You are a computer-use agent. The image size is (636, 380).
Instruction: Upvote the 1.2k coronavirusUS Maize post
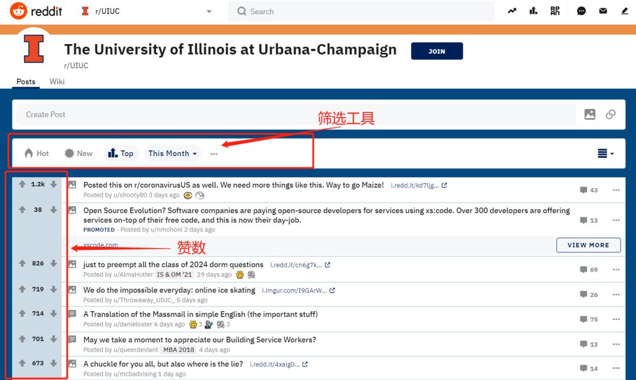tap(22, 184)
